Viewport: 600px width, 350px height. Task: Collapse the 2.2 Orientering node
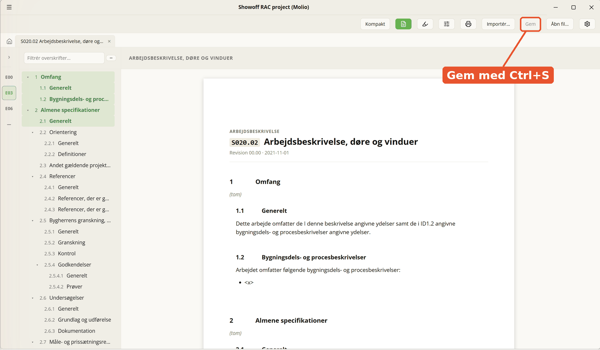[x=33, y=132]
